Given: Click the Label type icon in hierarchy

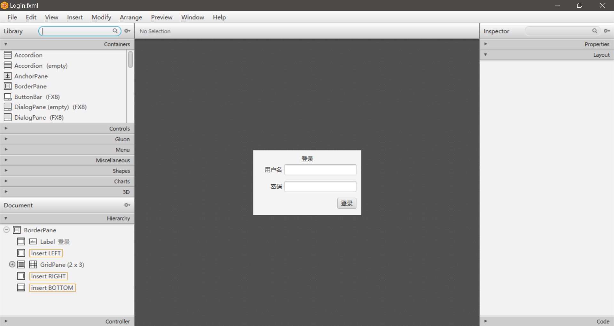Looking at the screenshot, I should pyautogui.click(x=33, y=242).
